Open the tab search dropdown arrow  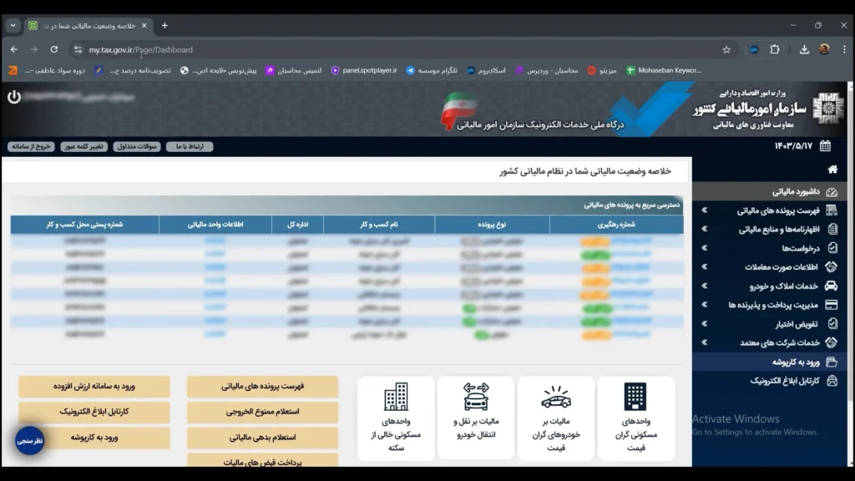click(x=13, y=26)
